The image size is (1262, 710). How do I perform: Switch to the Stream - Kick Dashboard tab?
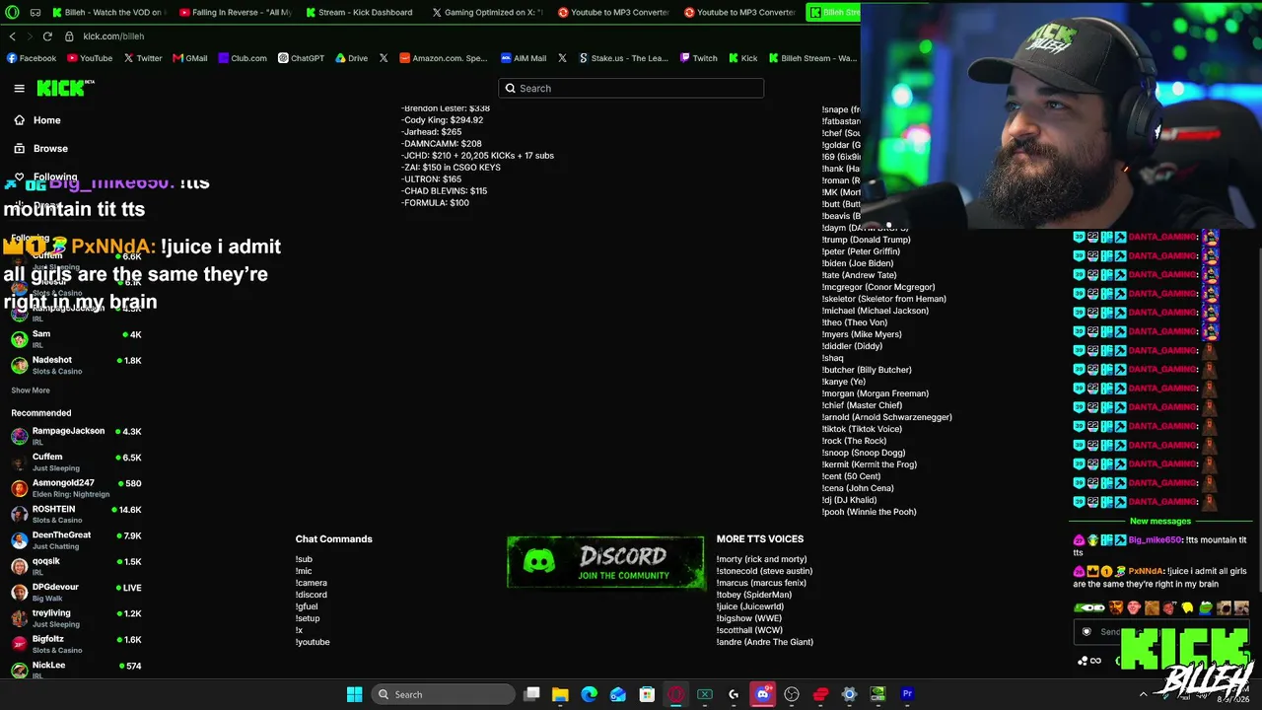(360, 13)
